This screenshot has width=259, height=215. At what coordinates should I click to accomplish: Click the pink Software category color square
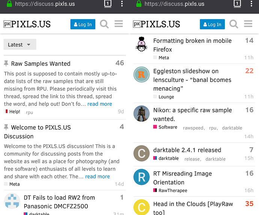[155, 127]
